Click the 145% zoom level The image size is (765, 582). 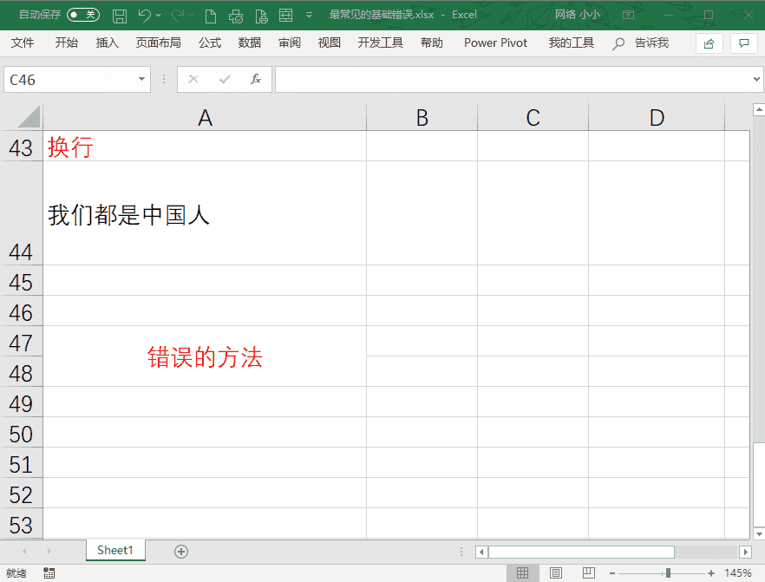pyautogui.click(x=737, y=572)
